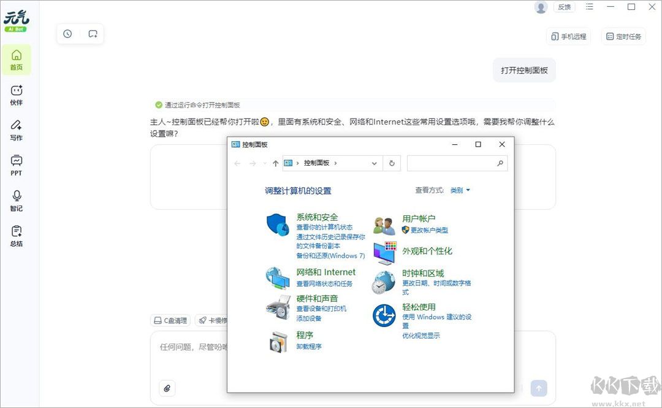Start a new conversation icon
Image resolution: width=662 pixels, height=408 pixels.
[x=93, y=34]
